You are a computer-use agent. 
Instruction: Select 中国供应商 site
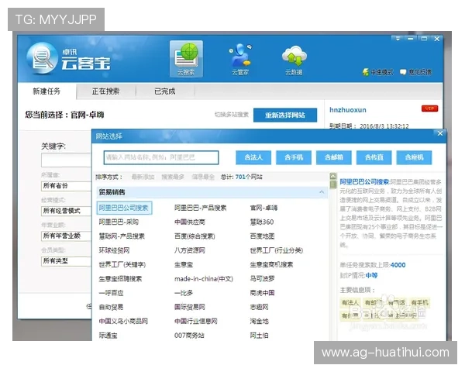[190, 222]
